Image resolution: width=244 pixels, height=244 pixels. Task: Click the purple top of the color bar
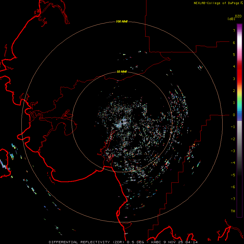coord(239,27)
